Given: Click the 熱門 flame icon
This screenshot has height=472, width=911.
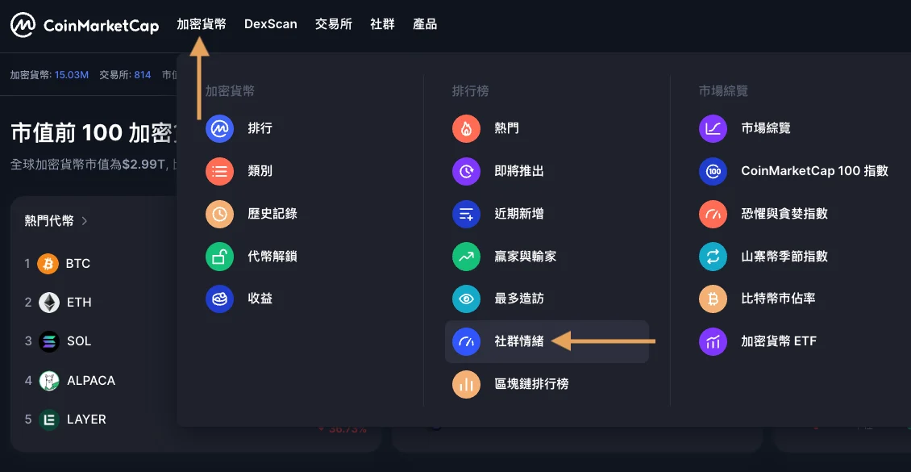Looking at the screenshot, I should click(467, 128).
